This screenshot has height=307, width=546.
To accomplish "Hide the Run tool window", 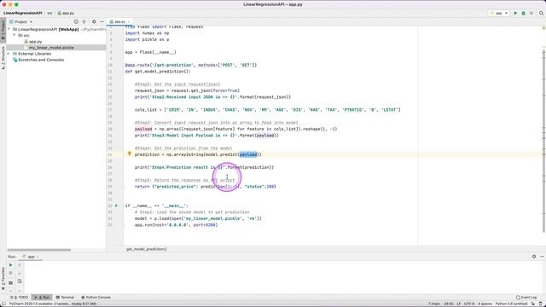I will [542, 257].
